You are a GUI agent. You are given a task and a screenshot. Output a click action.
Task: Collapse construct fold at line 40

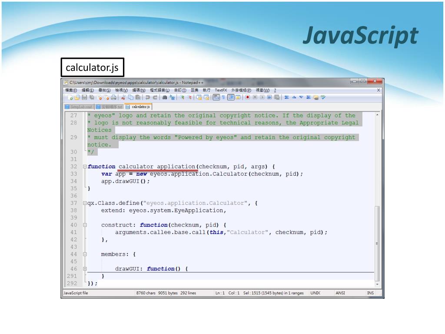click(85, 225)
